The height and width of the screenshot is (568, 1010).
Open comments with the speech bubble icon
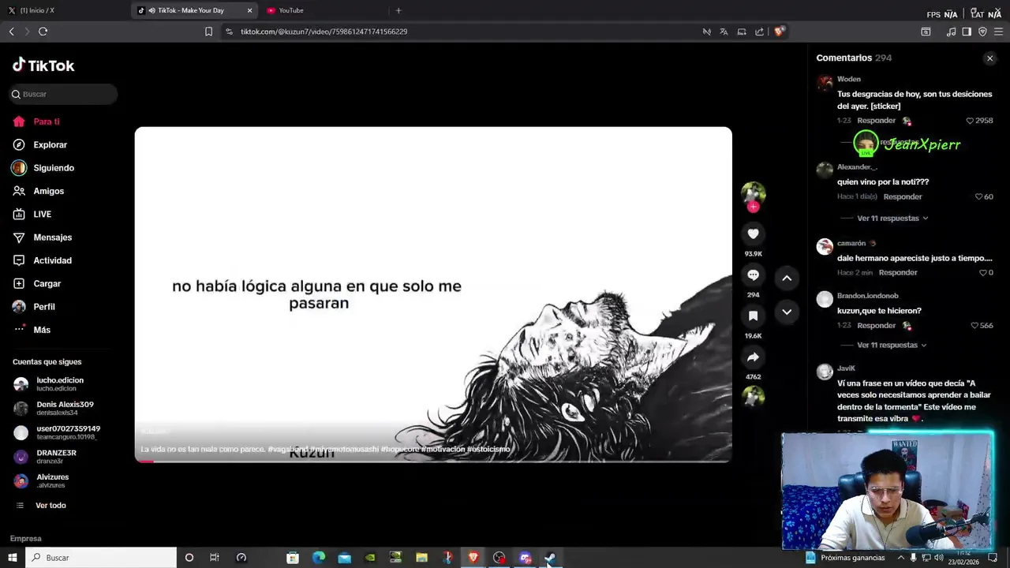pyautogui.click(x=753, y=275)
